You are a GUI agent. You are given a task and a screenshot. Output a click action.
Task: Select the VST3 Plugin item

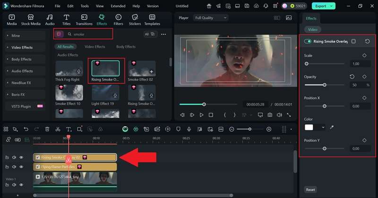pyautogui.click(x=25, y=107)
